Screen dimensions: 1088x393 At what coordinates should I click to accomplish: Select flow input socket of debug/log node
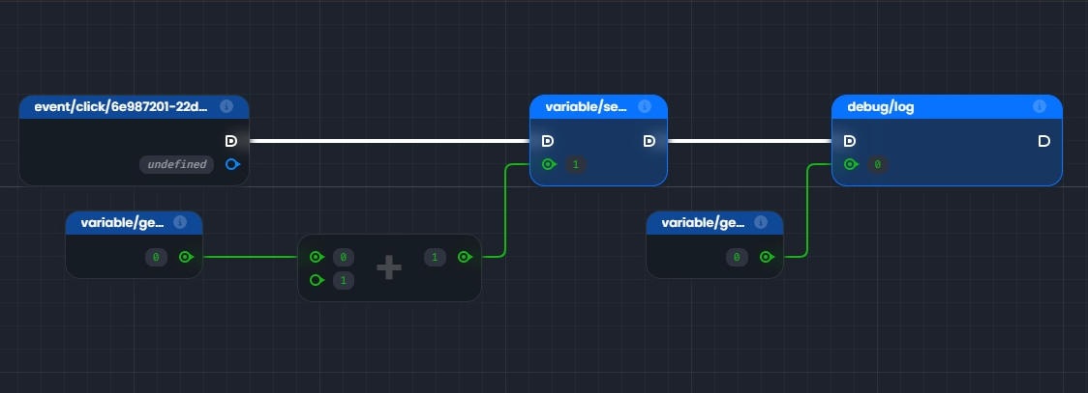[849, 141]
